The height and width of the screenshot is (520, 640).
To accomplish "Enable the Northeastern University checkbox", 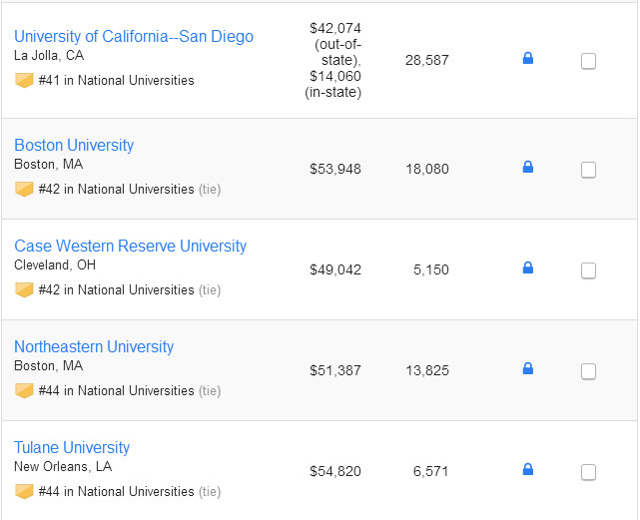I will click(588, 371).
